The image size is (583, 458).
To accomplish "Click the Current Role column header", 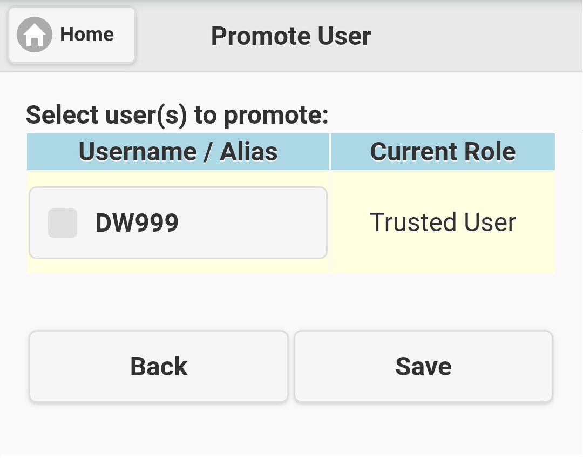I will (x=443, y=152).
